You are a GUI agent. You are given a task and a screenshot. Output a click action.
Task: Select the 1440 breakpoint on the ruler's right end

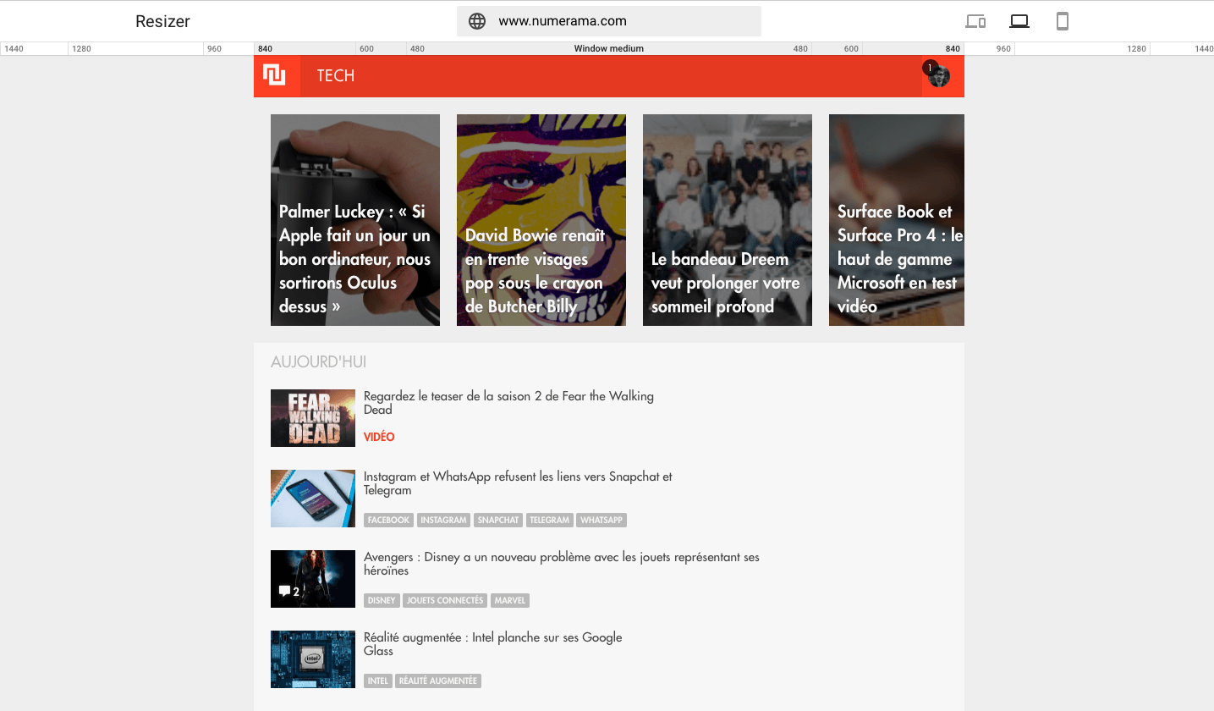pyautogui.click(x=1204, y=49)
